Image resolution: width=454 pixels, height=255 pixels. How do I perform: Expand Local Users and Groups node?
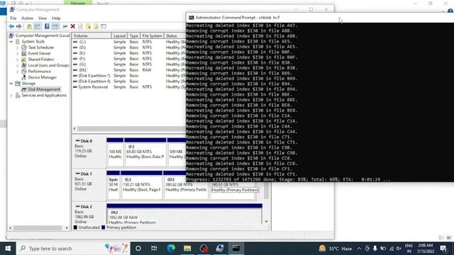pyautogui.click(x=17, y=66)
